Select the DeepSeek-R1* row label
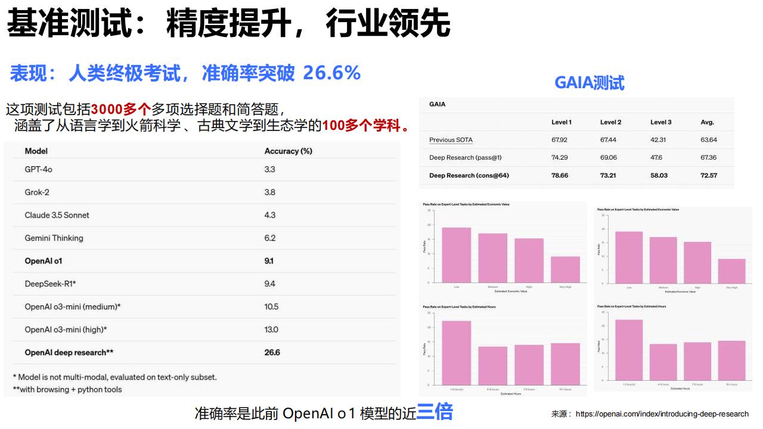Image resolution: width=763 pixels, height=429 pixels. tap(50, 284)
